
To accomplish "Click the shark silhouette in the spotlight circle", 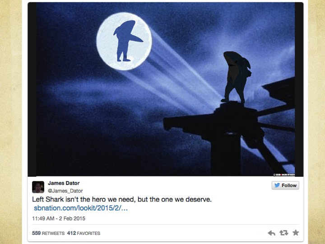I will [127, 41].
